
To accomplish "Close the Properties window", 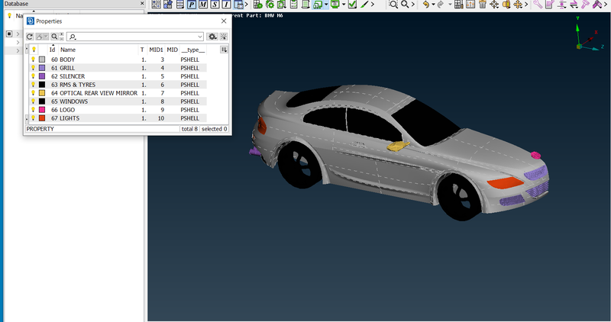I will 224,21.
